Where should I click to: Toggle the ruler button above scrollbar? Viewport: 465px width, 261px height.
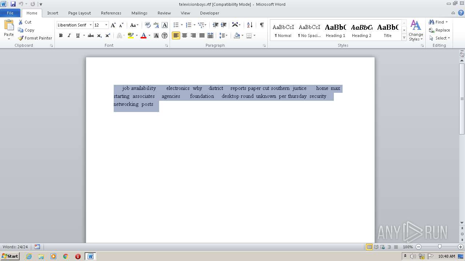coord(462,55)
